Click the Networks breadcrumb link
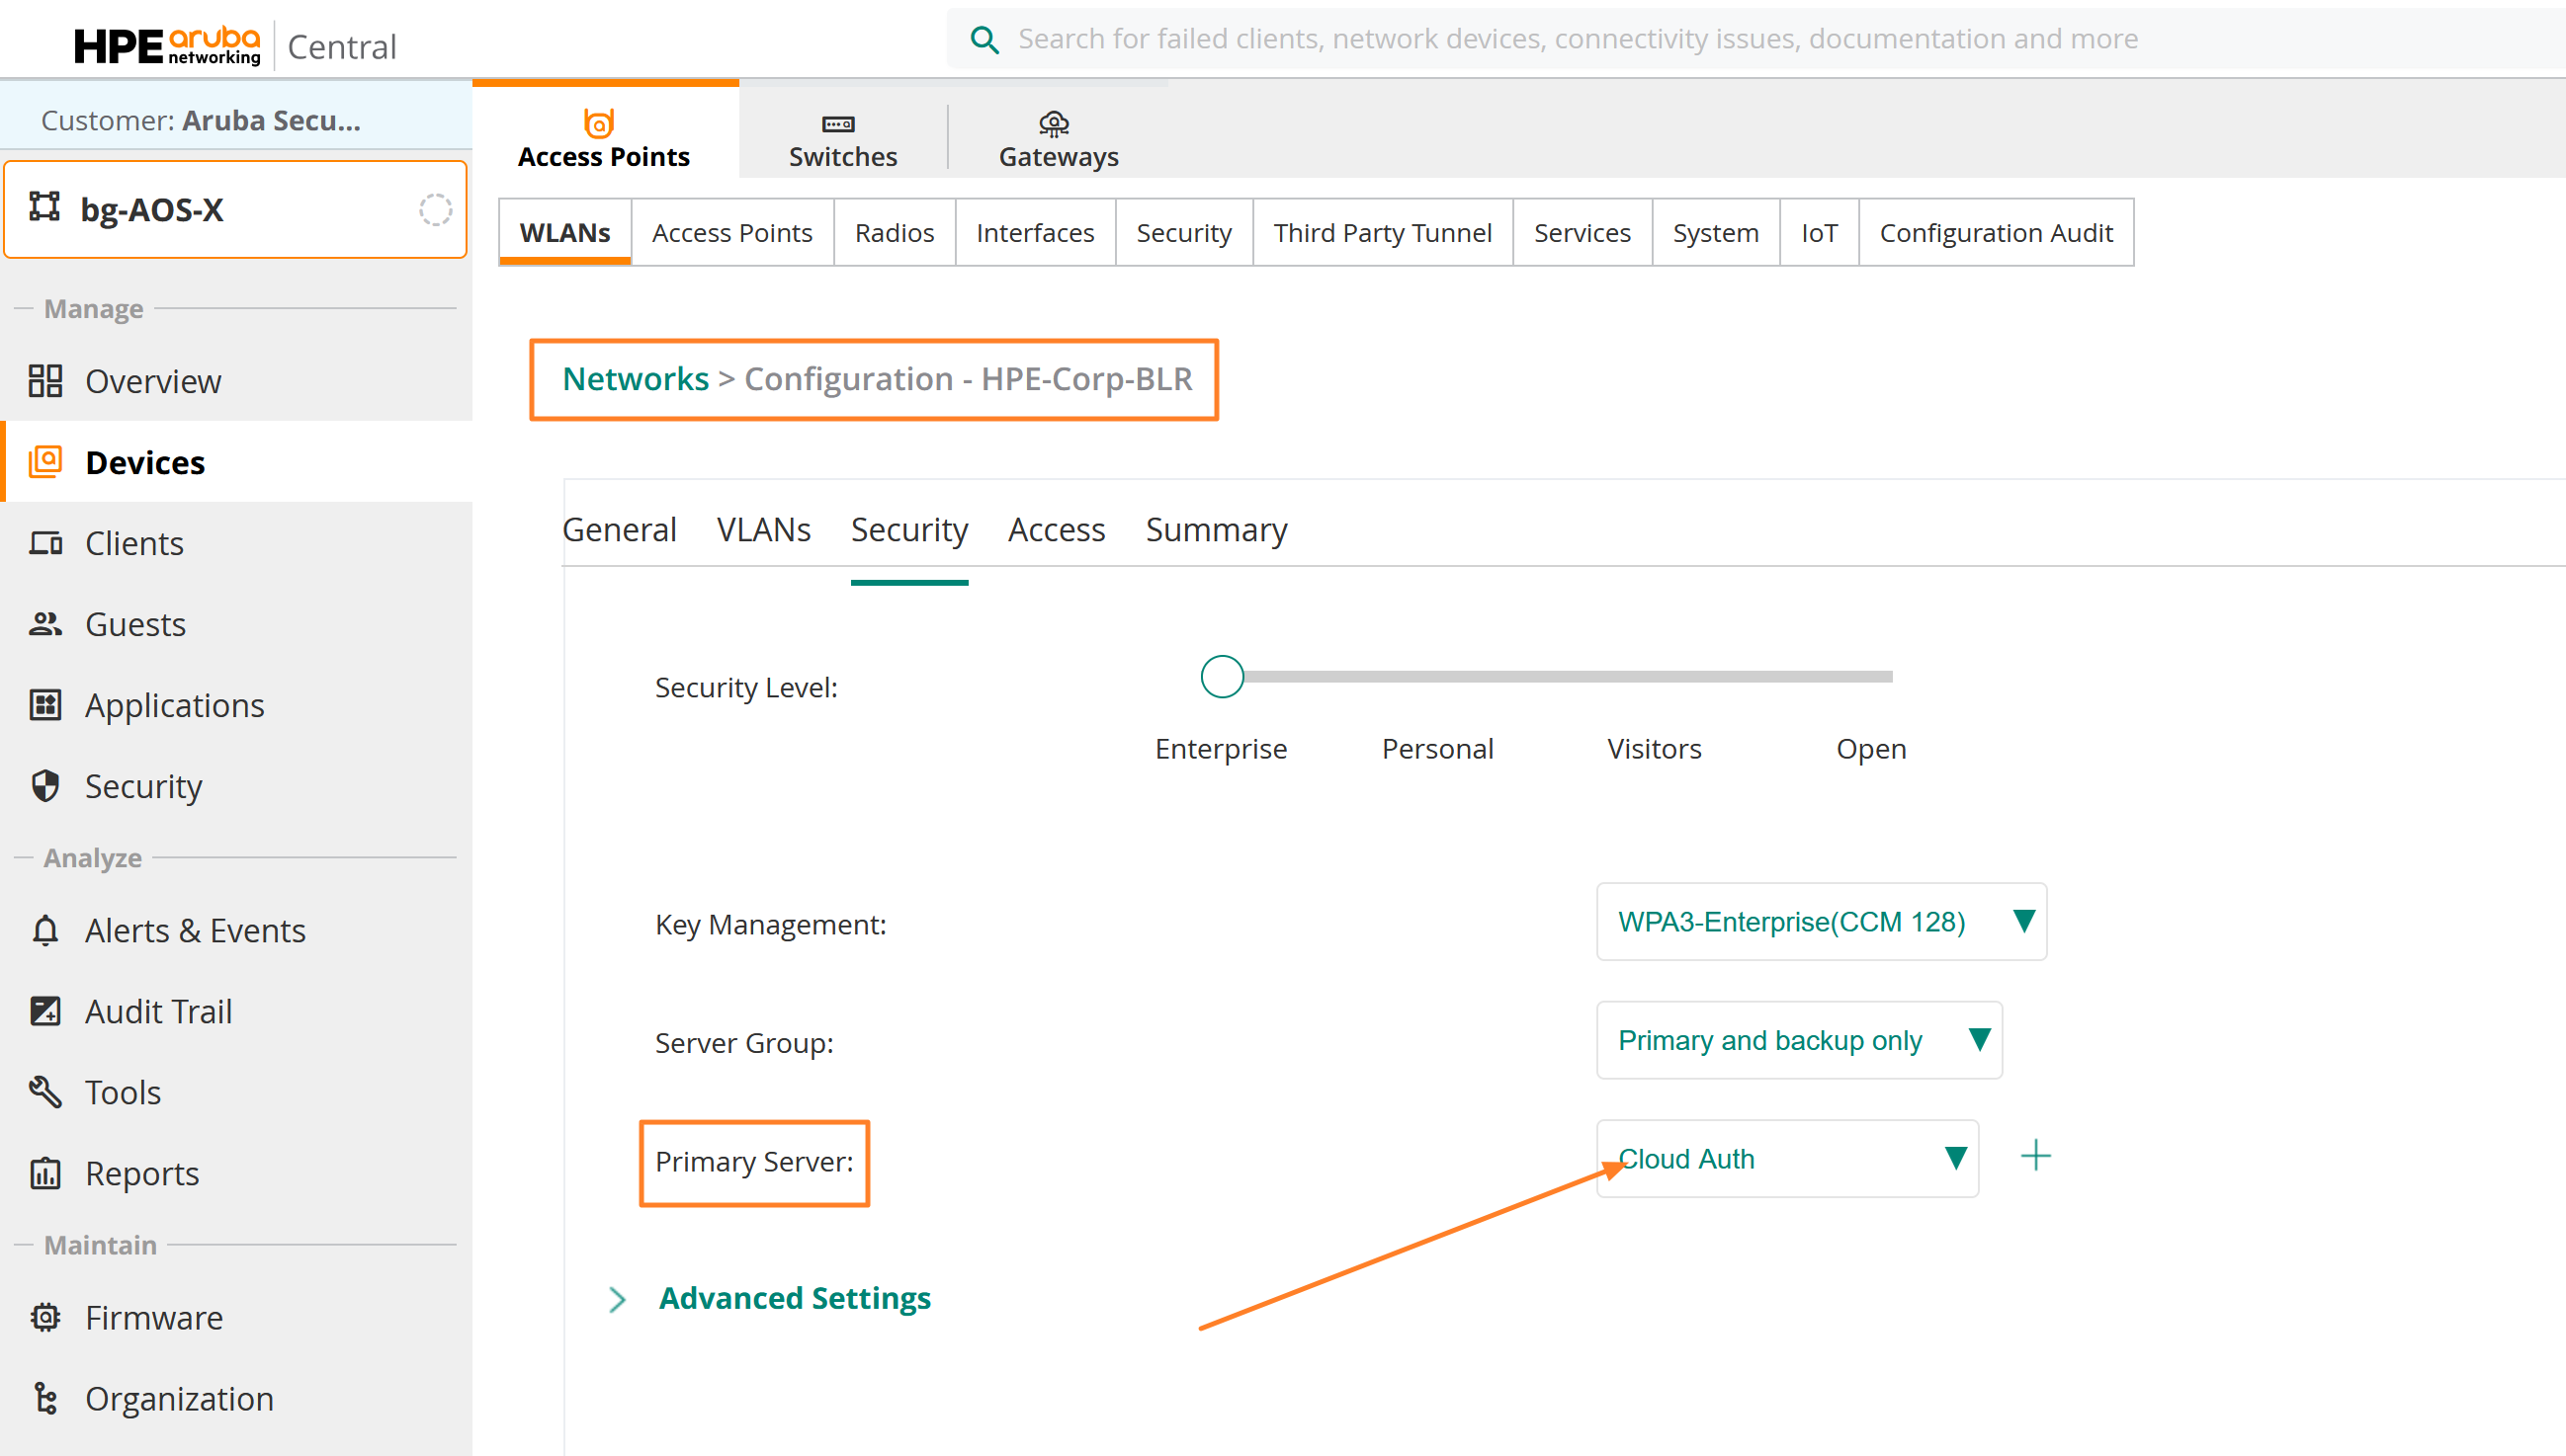Screen dimensions: 2566x1456 coord(636,379)
